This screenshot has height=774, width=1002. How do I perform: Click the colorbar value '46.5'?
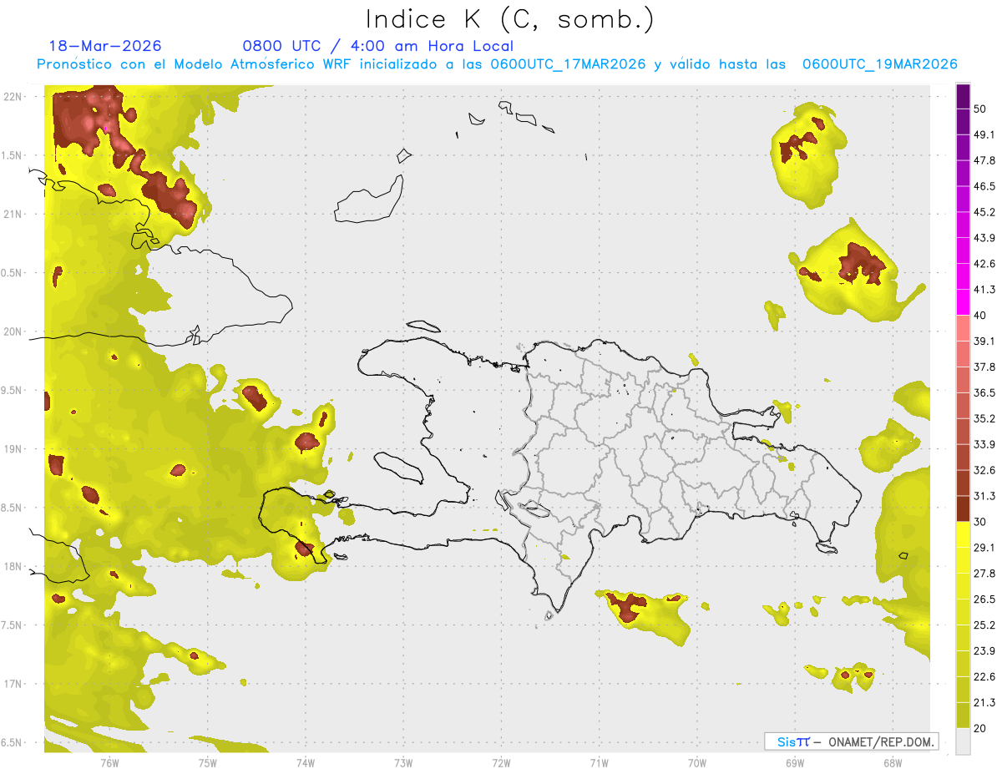(x=984, y=186)
